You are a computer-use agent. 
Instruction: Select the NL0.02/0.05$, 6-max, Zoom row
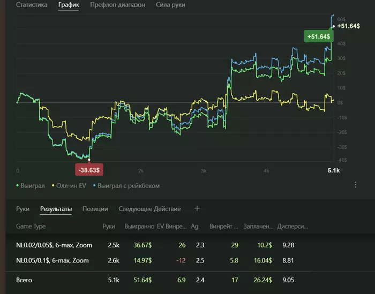(x=190, y=245)
